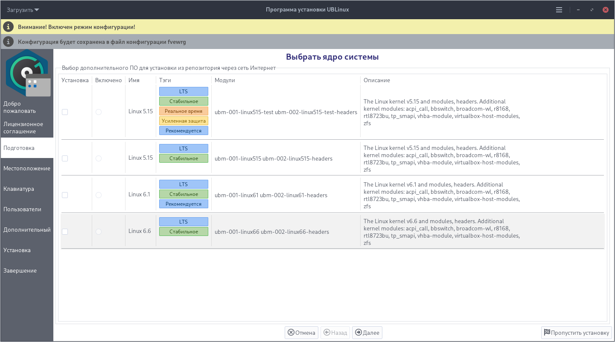Image resolution: width=615 pixels, height=342 pixels.
Task: Select the enabled radio for Linux 6.6
Action: 99,232
